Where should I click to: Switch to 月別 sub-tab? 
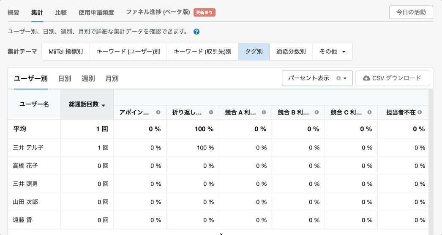tap(112, 78)
